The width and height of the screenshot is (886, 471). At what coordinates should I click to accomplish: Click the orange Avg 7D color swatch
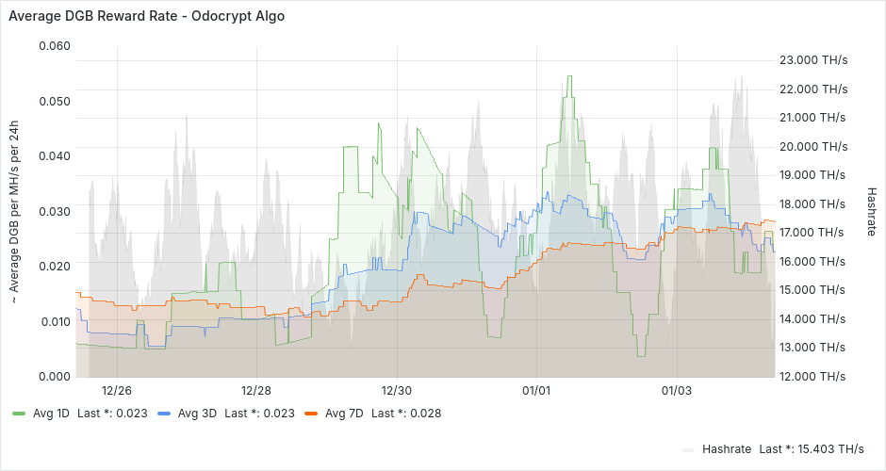[x=311, y=414]
